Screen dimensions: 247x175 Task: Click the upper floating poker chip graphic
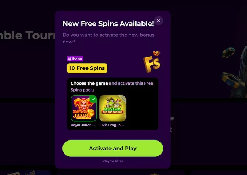point(228,52)
